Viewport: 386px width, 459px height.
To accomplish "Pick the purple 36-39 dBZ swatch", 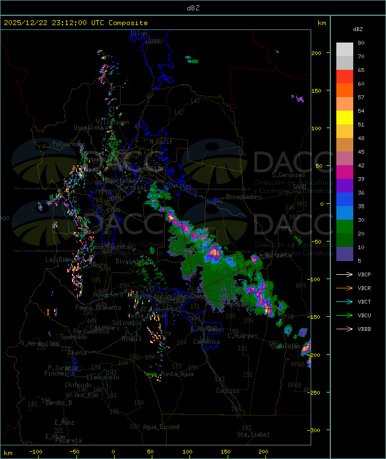I will coord(345,185).
